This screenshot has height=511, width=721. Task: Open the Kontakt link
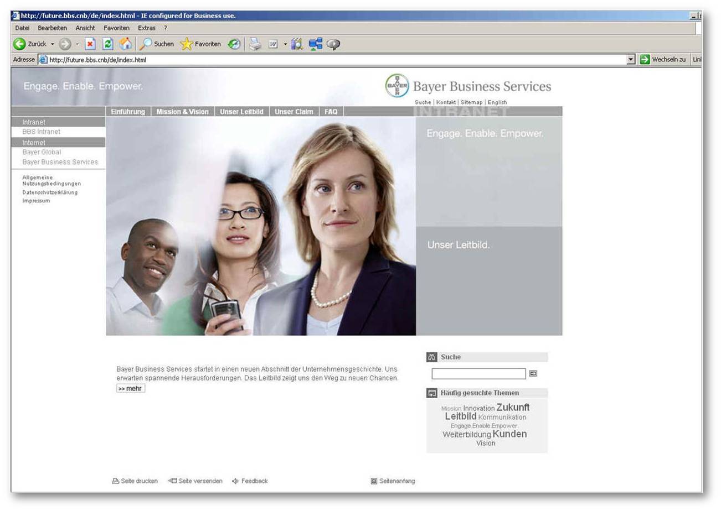[x=446, y=102]
